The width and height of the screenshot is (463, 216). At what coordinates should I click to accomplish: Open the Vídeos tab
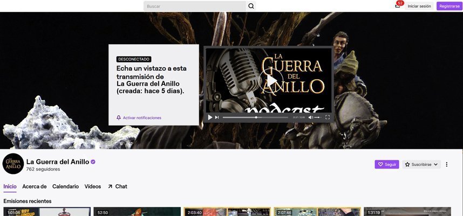[93, 186]
